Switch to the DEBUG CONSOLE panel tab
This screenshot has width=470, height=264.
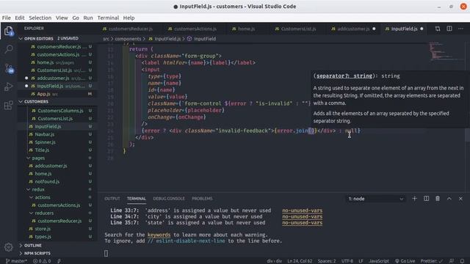169,199
